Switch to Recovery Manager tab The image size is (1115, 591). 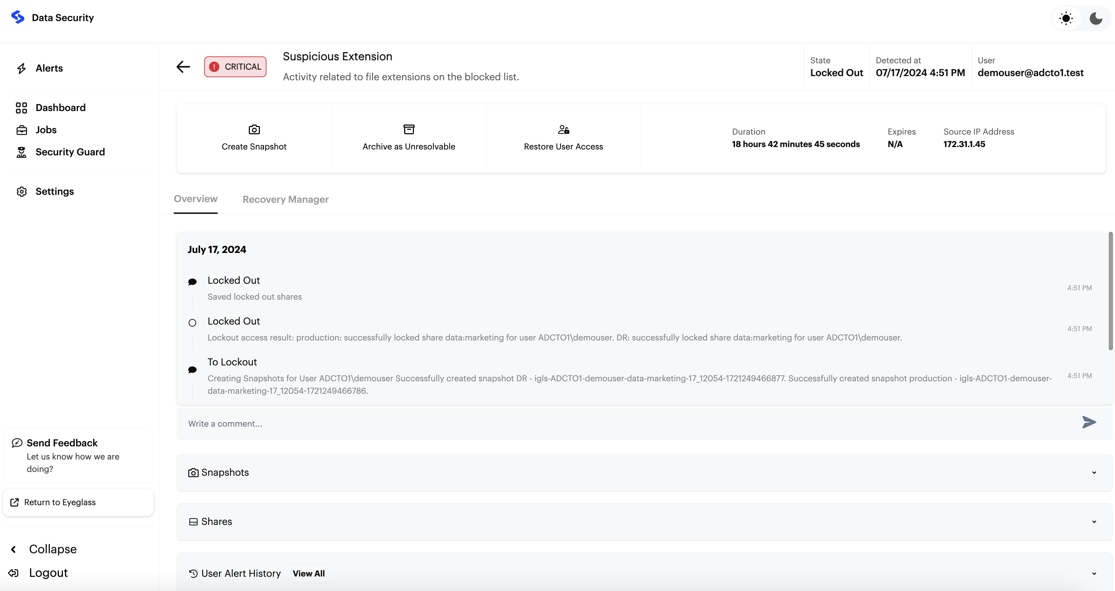[285, 199]
